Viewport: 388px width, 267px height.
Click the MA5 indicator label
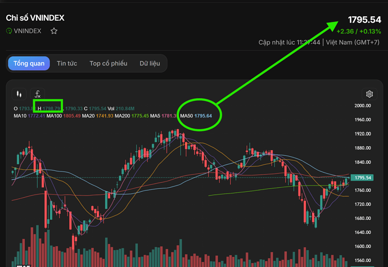[164, 116]
